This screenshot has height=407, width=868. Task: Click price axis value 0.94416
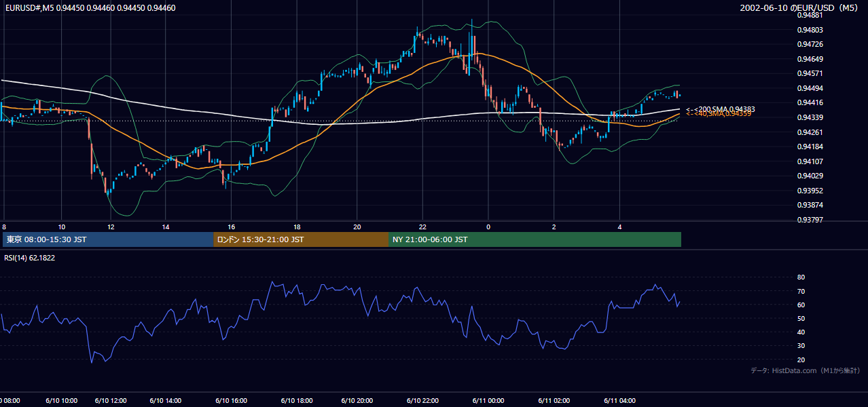coord(810,103)
